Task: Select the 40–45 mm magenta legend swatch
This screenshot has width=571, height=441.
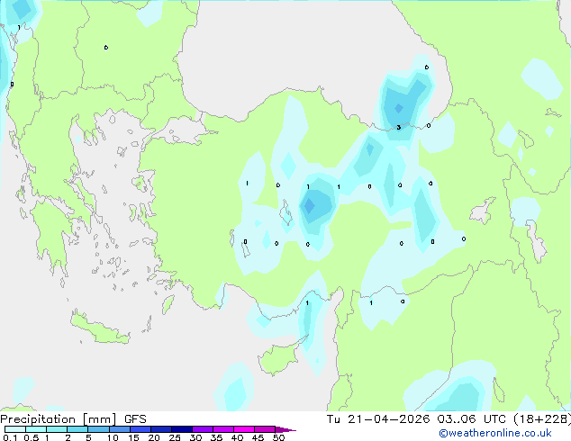Action: click(244, 429)
